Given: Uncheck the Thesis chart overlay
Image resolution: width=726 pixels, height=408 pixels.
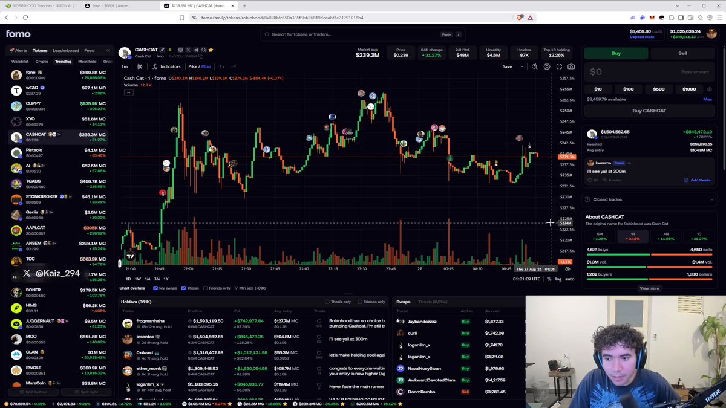Looking at the screenshot, I should (x=182, y=288).
